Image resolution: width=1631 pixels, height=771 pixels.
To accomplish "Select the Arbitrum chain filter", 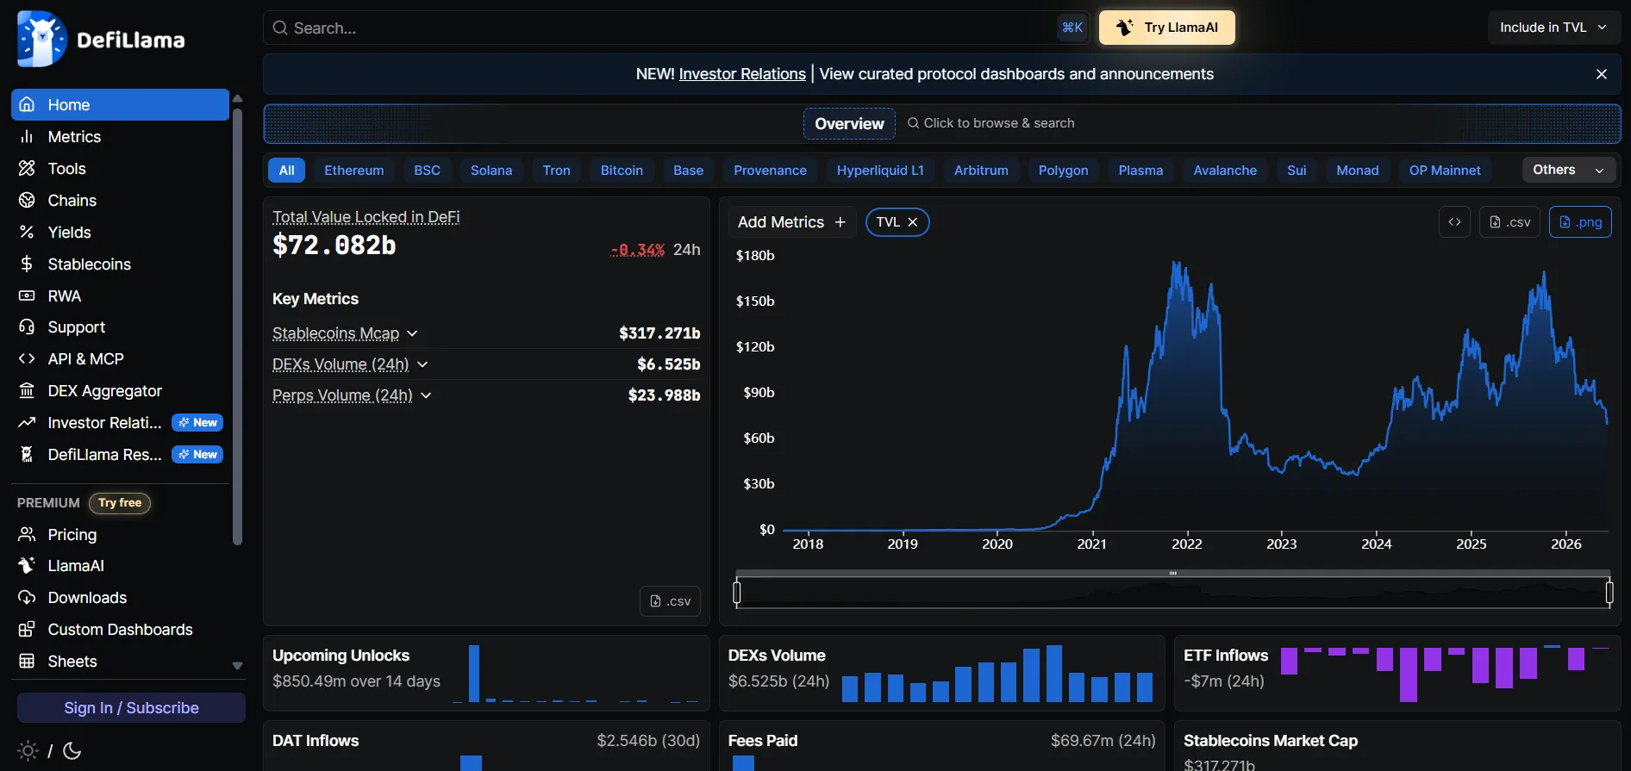I will click(981, 171).
